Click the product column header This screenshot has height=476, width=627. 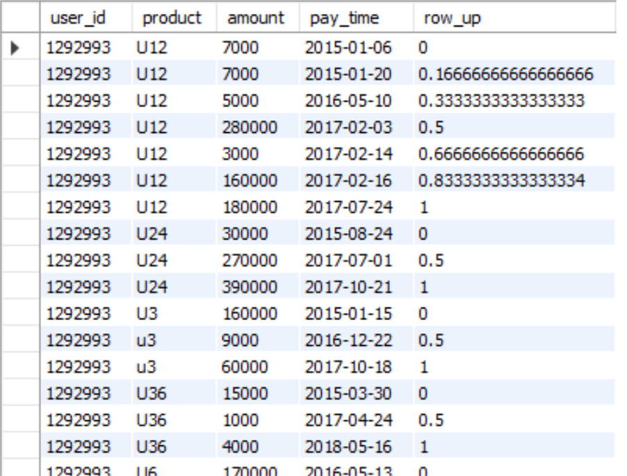174,17
